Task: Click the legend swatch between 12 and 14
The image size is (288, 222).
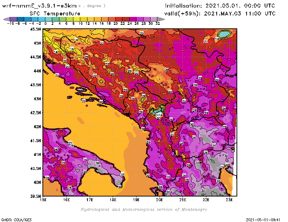Action: (91, 19)
